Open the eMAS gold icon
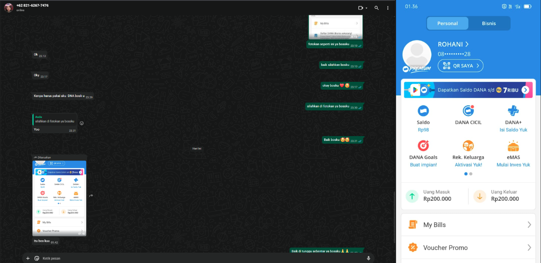Image resolution: width=541 pixels, height=263 pixels. pos(513,146)
